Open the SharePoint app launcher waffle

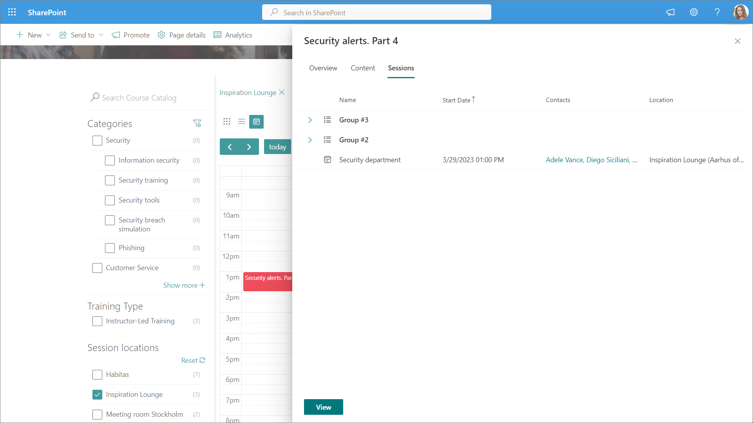(12, 12)
